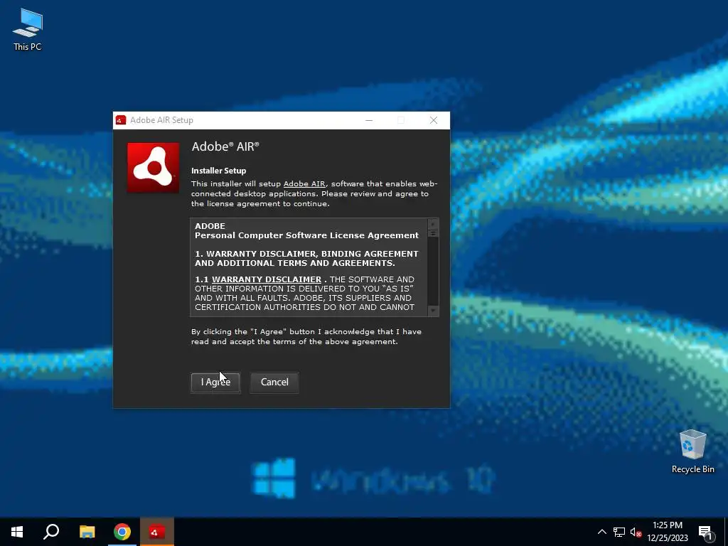The height and width of the screenshot is (546, 728).
Task: Open the Windows Start menu
Action: 17,532
